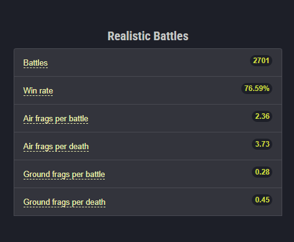The image size is (294, 242).
Task: Click empty middle of the Battles row
Action: (148, 63)
